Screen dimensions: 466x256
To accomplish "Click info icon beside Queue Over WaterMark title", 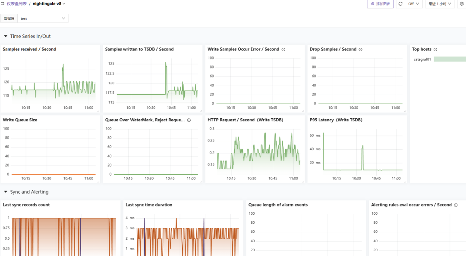I will pyautogui.click(x=189, y=120).
